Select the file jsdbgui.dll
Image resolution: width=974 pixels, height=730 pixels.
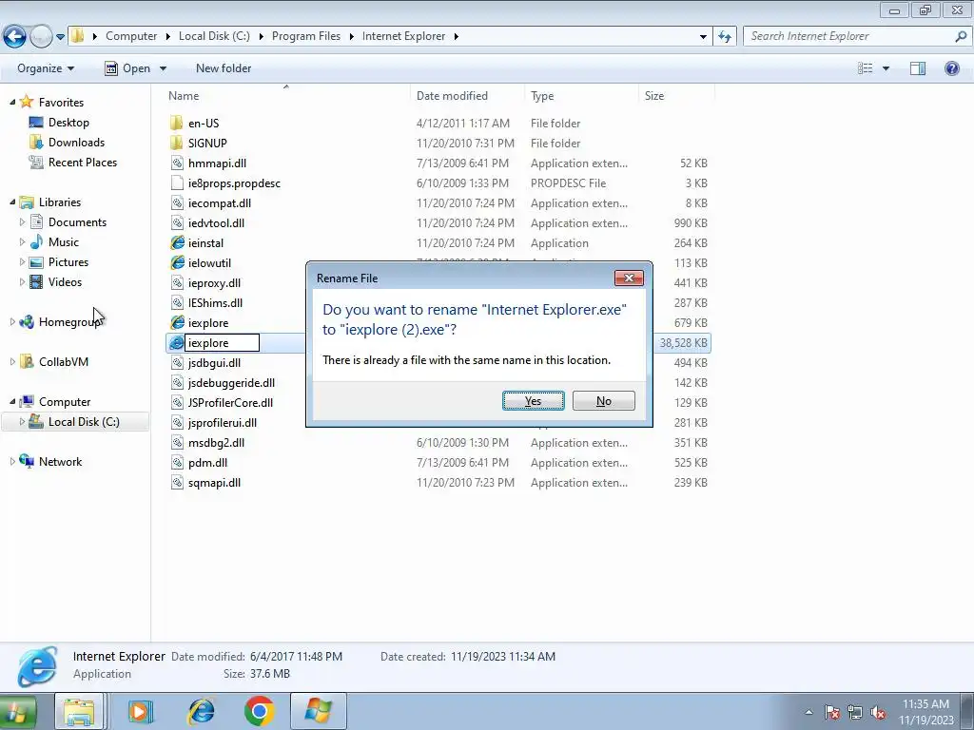214,362
